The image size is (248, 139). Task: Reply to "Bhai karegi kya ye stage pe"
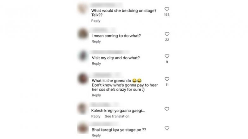pyautogui.click(x=96, y=136)
